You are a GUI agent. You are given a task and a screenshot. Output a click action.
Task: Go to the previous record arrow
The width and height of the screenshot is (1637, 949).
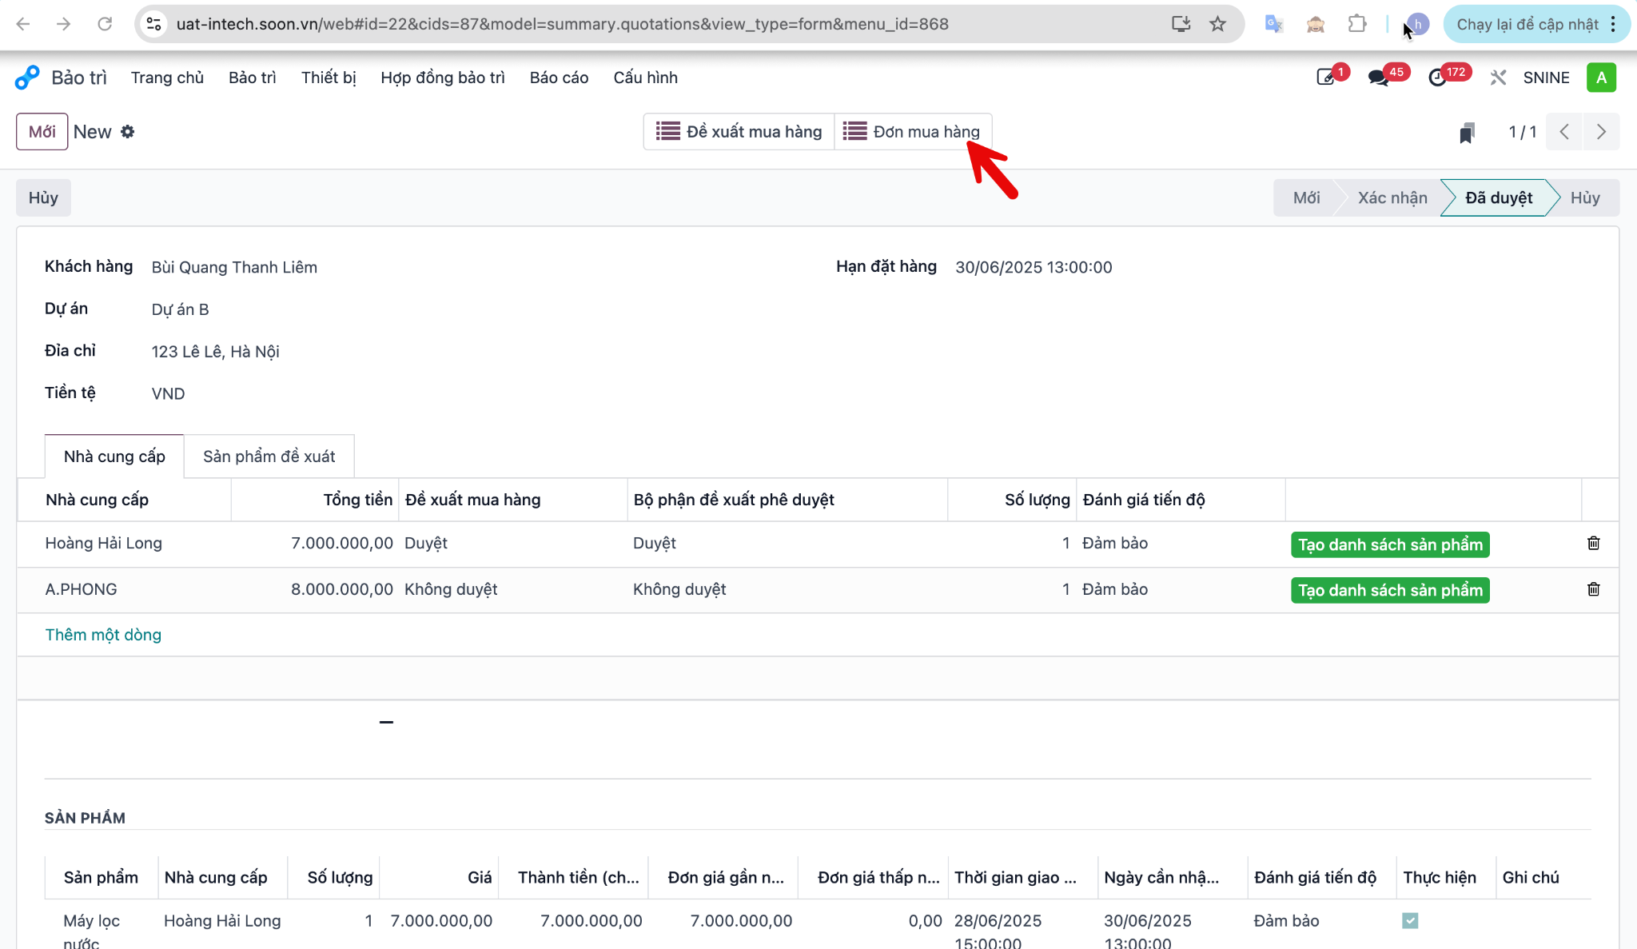click(x=1564, y=132)
